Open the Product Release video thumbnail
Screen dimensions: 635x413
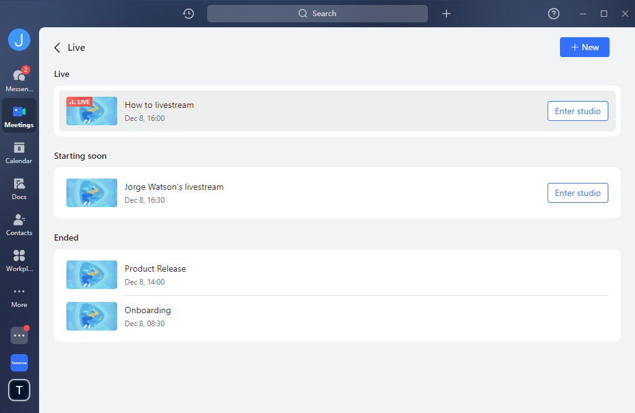pos(91,275)
